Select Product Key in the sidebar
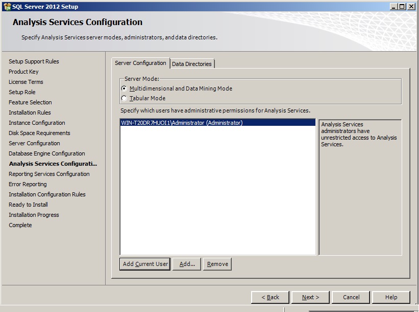 click(24, 72)
